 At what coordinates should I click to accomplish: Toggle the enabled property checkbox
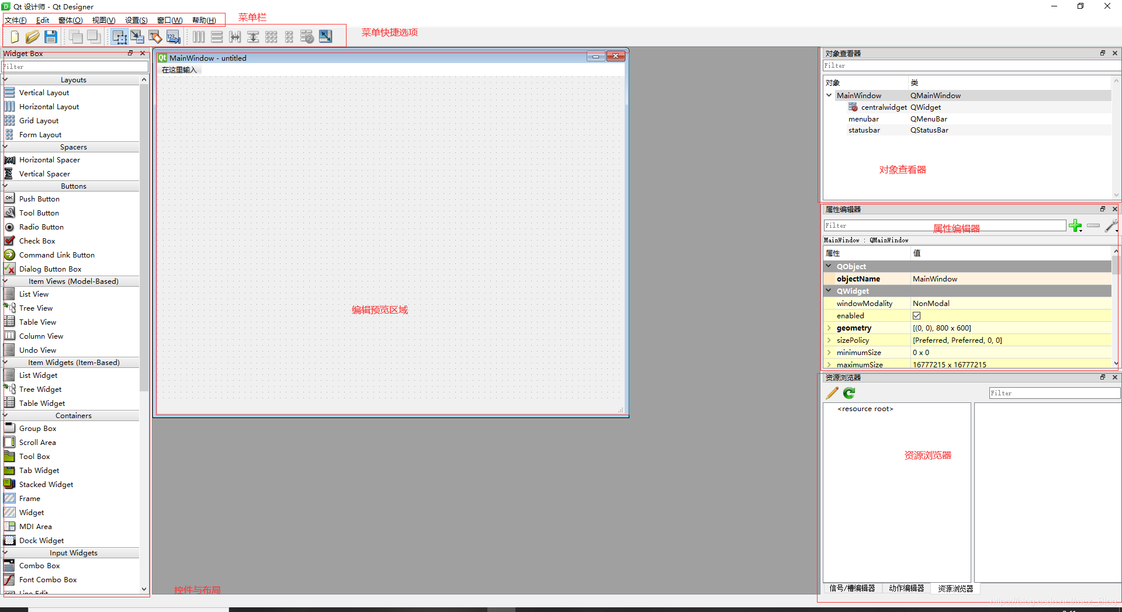click(917, 316)
